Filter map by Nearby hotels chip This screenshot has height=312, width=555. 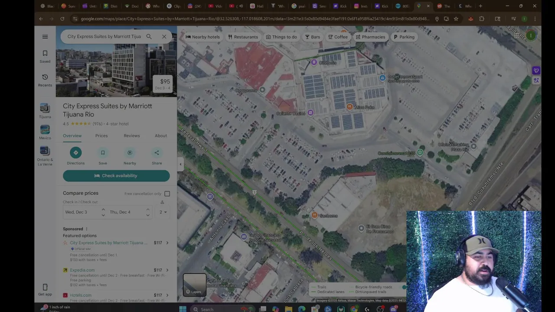[202, 37]
